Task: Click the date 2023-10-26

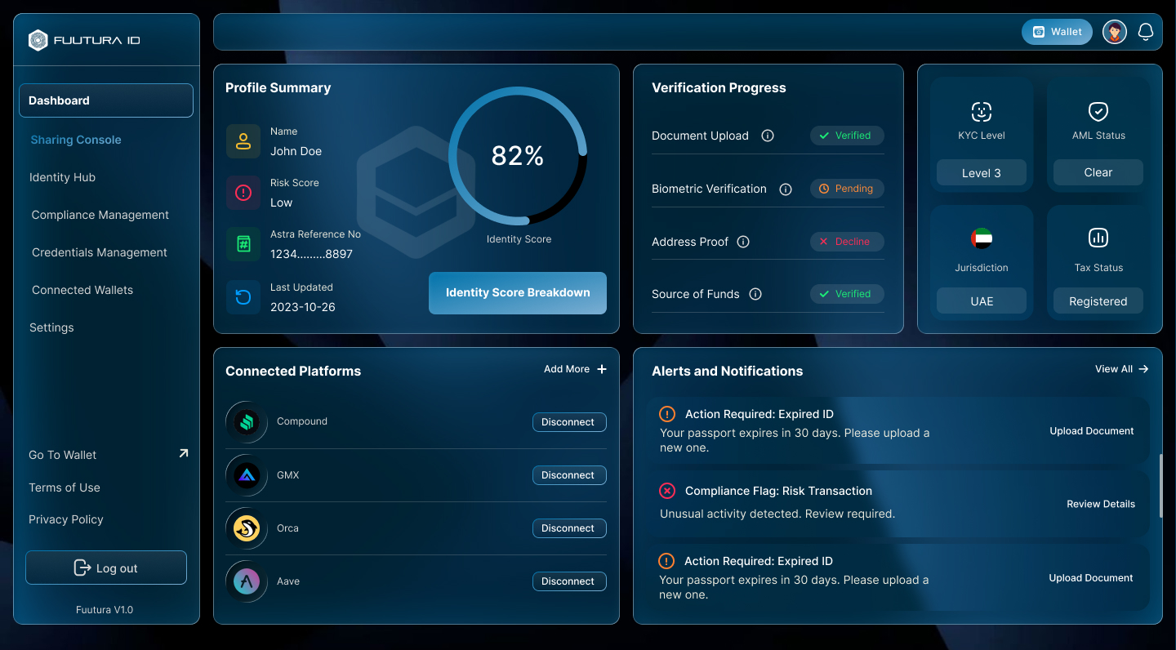Action: [x=303, y=307]
